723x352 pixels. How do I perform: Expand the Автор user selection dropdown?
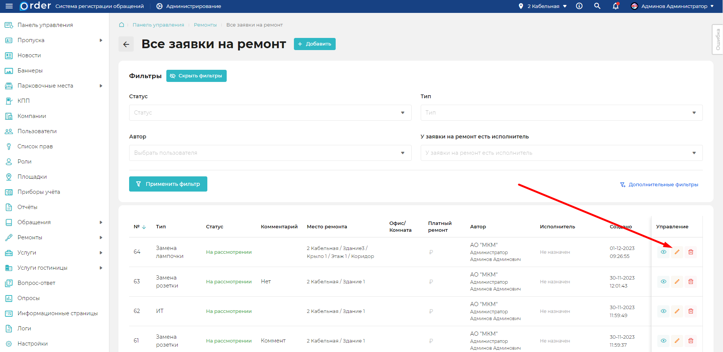pos(270,153)
